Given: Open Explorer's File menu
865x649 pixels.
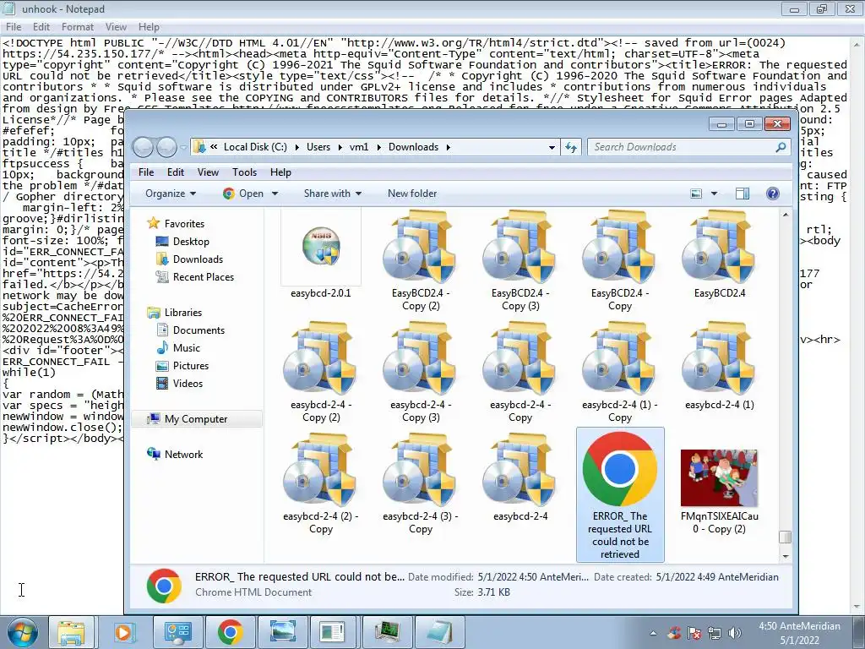Looking at the screenshot, I should tap(146, 172).
